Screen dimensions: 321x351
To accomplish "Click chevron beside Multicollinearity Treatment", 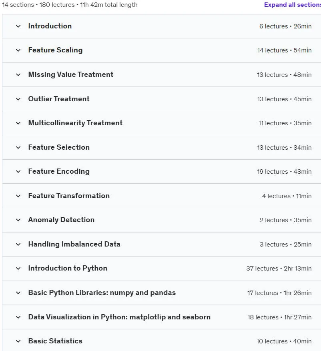I will coord(18,123).
